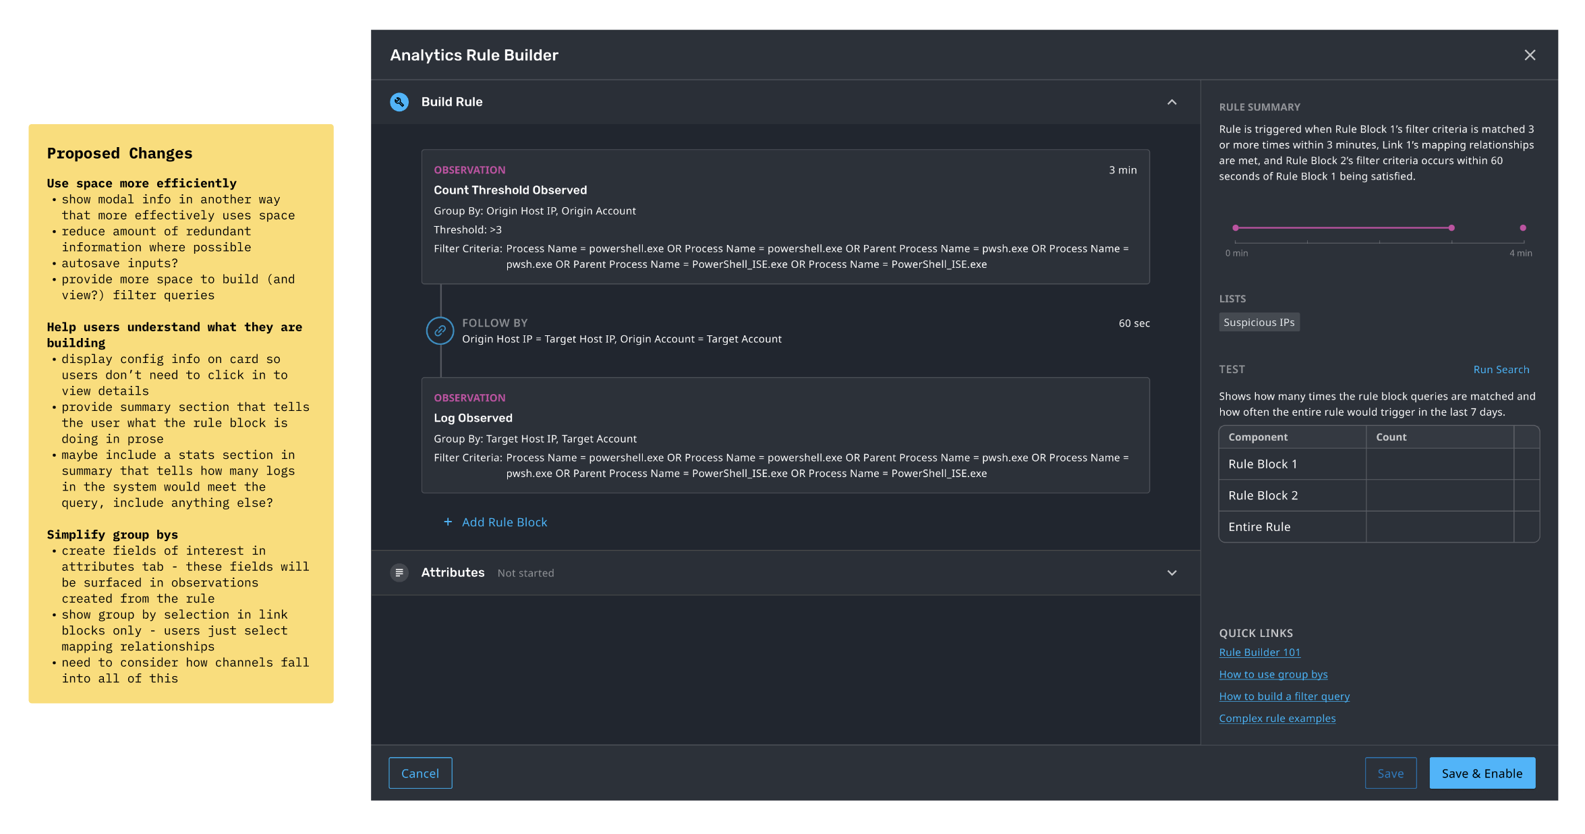Select the Rule Block 2 table row
Image resolution: width=1585 pixels, height=834 pixels.
(1379, 495)
